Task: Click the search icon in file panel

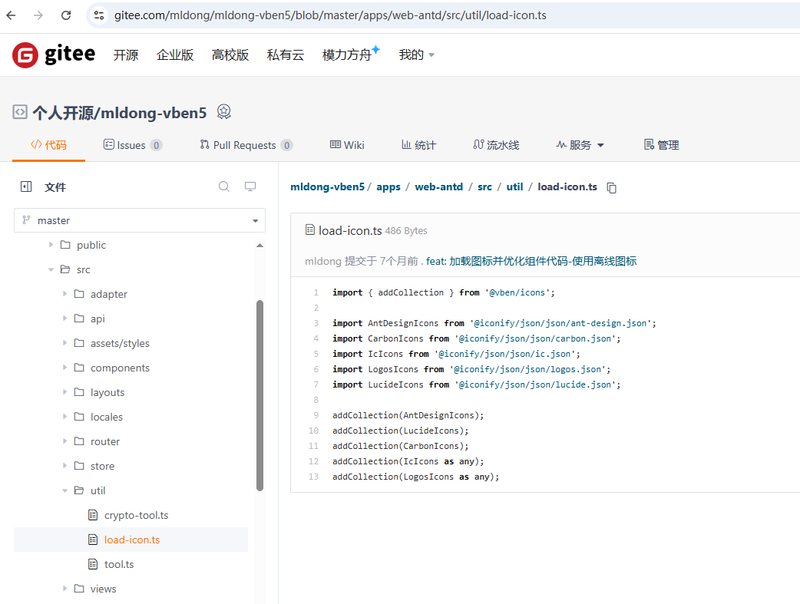Action: pos(224,186)
